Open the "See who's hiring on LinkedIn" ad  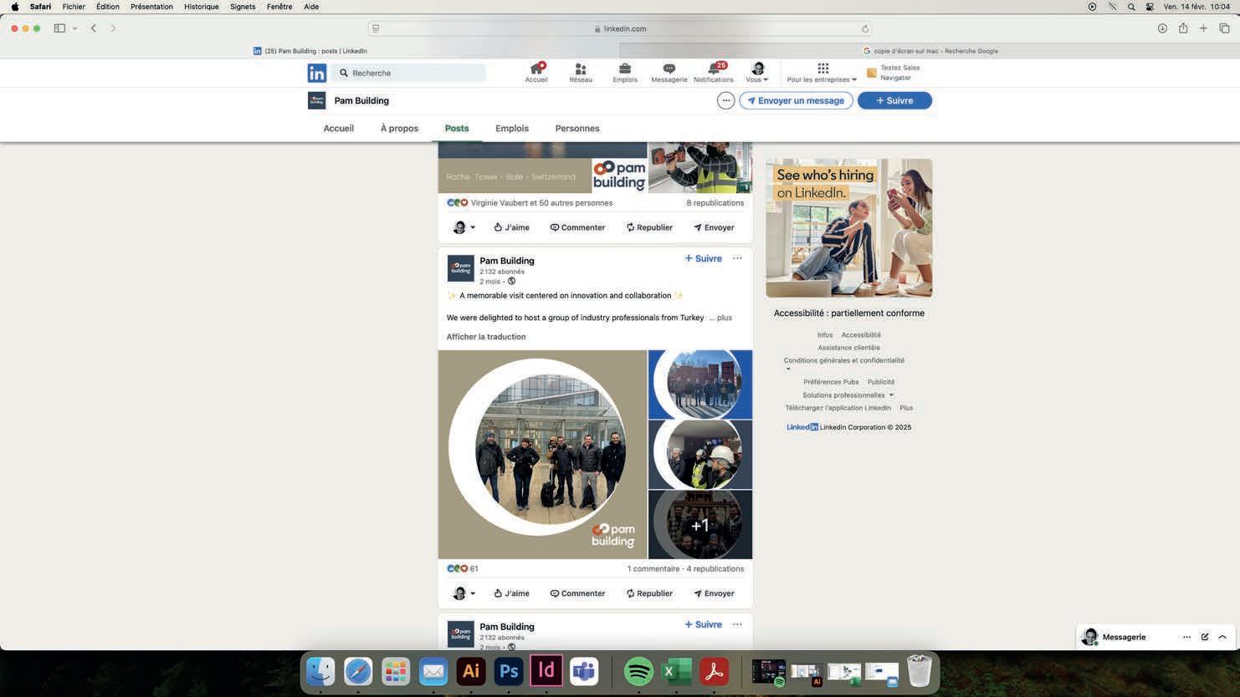[x=849, y=228]
